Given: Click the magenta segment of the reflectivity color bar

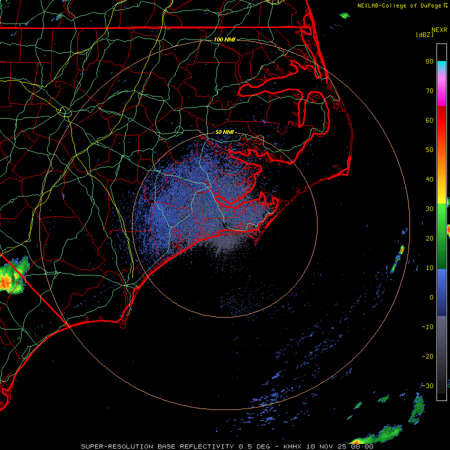Looking at the screenshot, I should 441,90.
